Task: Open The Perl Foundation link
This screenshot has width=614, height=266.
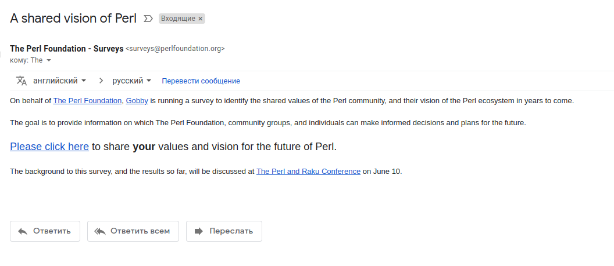Action: (x=87, y=101)
